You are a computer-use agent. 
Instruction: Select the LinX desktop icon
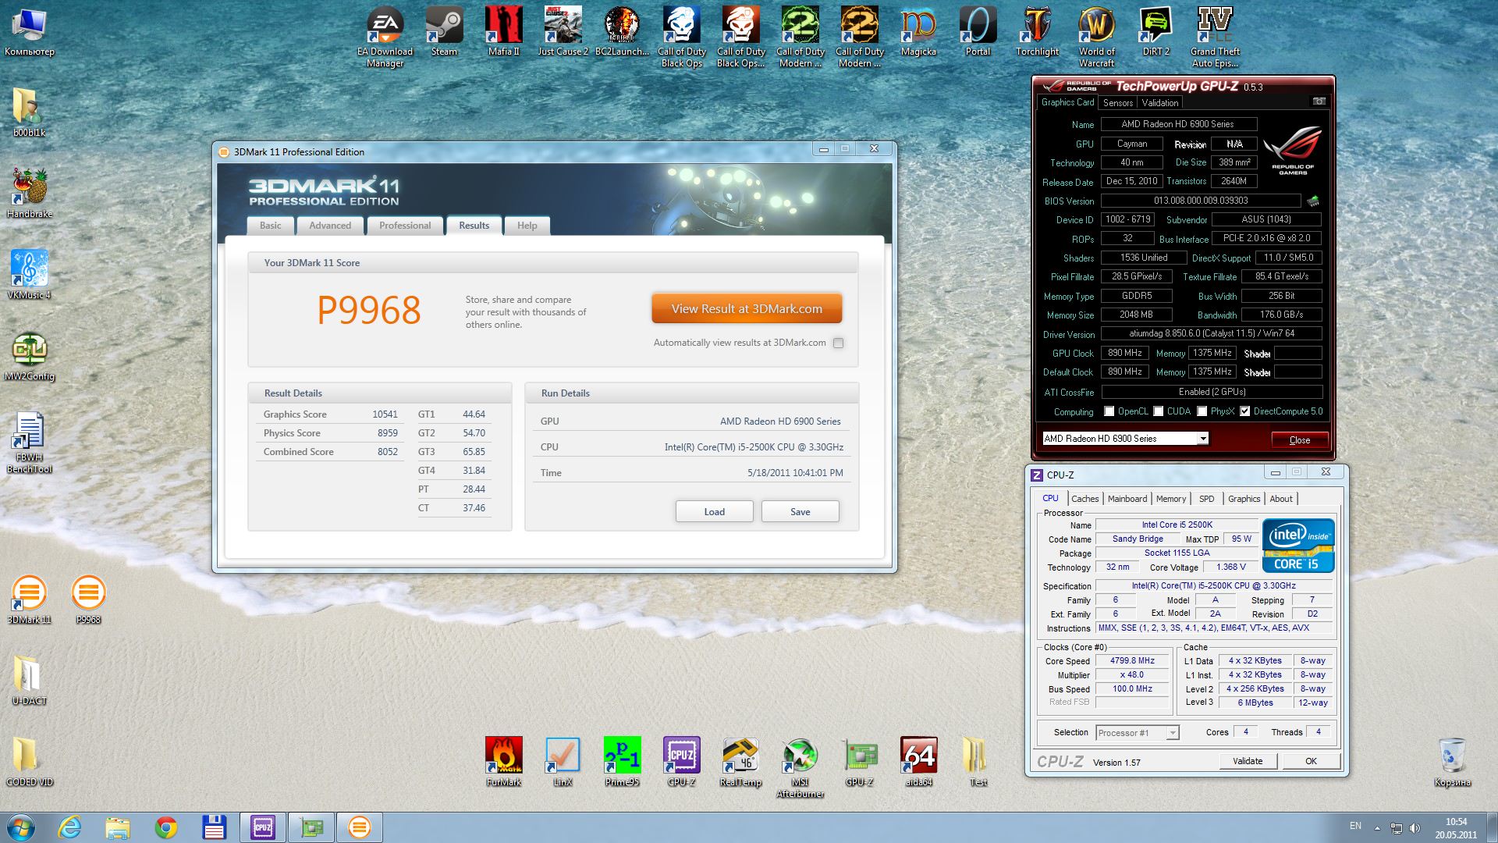[x=563, y=762]
